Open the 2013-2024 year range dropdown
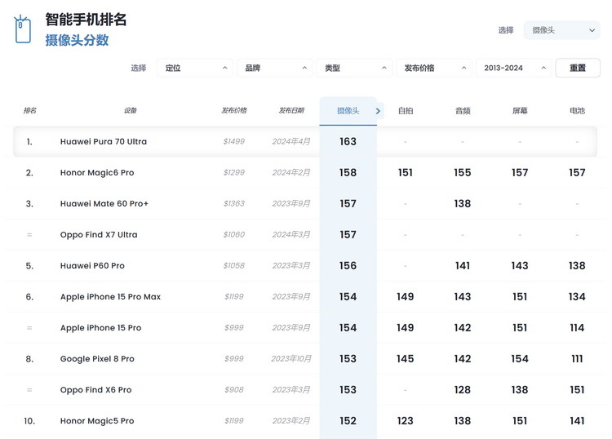Image resolution: width=612 pixels, height=439 pixels. point(512,68)
